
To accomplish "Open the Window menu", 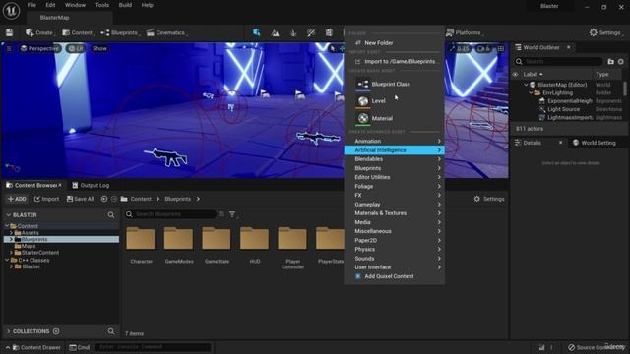I will [x=75, y=5].
